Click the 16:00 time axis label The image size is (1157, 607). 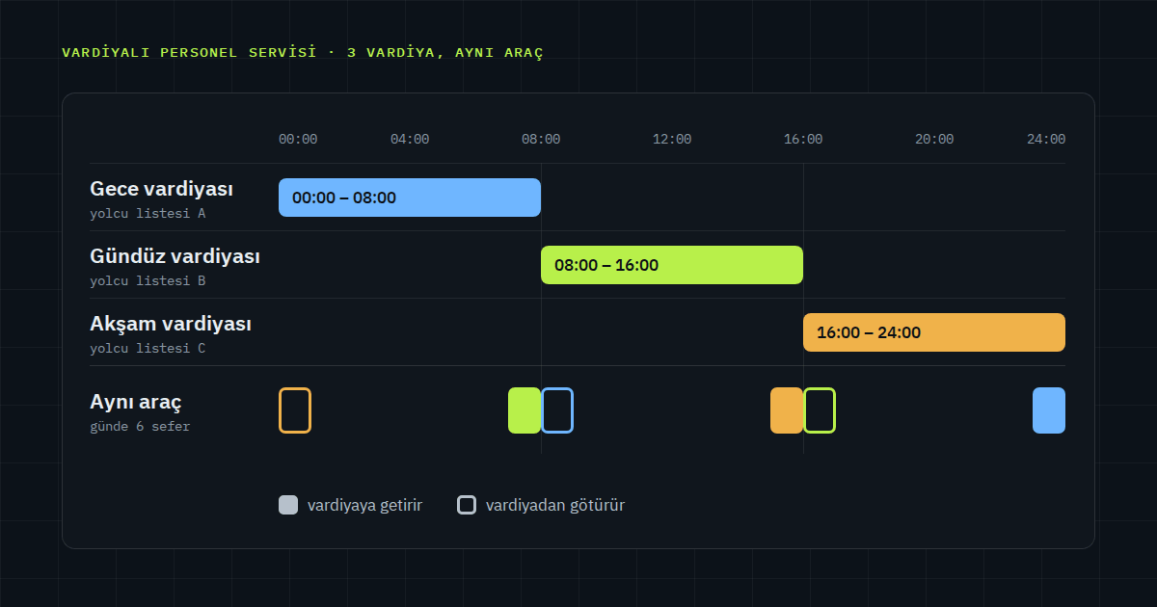[x=803, y=139]
